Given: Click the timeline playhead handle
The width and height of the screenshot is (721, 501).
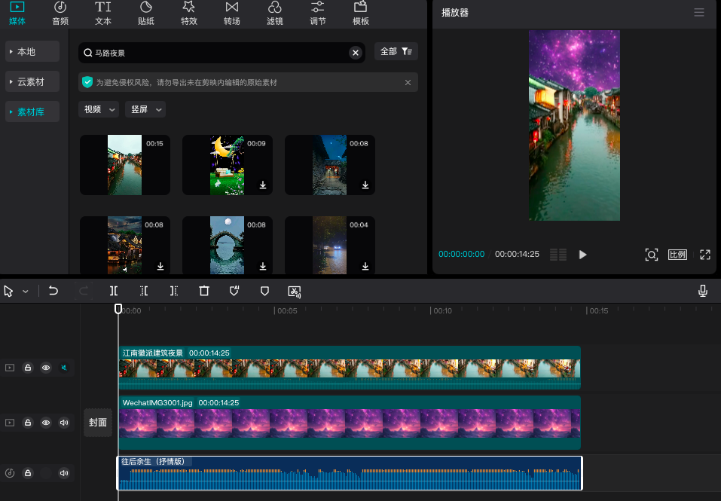Looking at the screenshot, I should 118,308.
